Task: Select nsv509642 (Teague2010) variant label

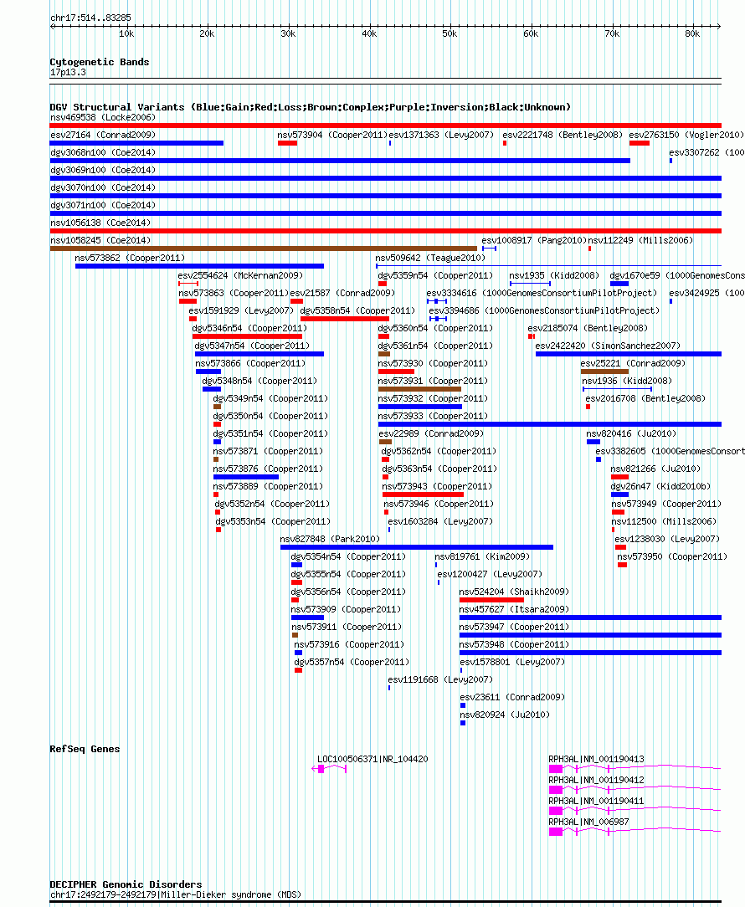Action: [430, 258]
